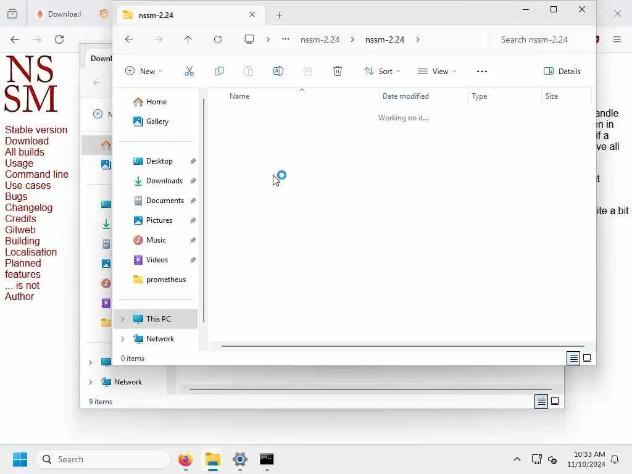
Task: Click the navigation pane vertical scrollbar
Action: pos(204,210)
